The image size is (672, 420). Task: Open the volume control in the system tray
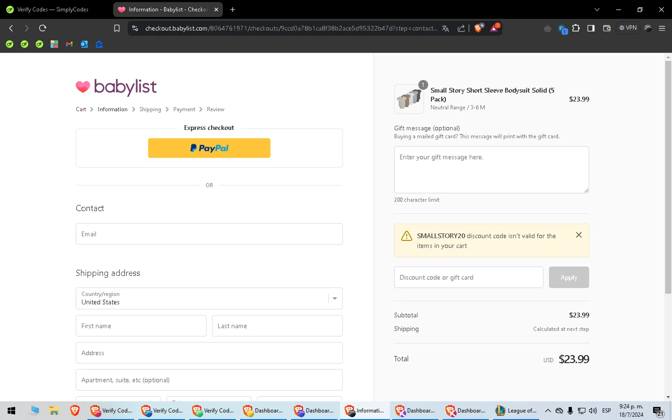point(593,411)
